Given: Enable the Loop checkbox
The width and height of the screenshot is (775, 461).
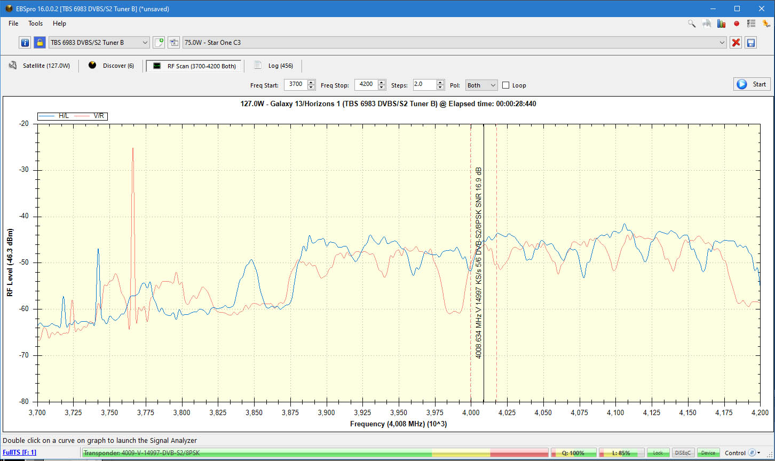Looking at the screenshot, I should click(x=505, y=85).
